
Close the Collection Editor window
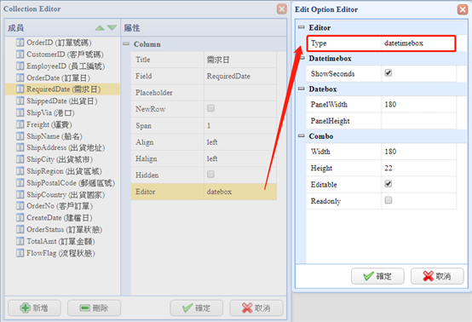[282, 9]
